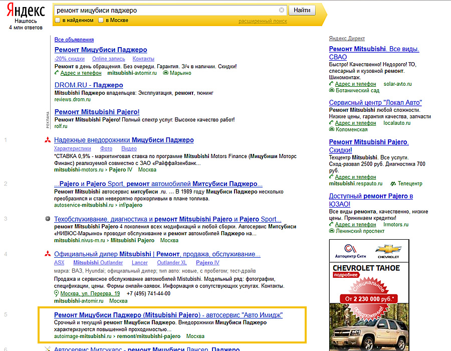
Task: Open 'Техобслуживание, диагностика и ремонт' result
Action: 168,219
